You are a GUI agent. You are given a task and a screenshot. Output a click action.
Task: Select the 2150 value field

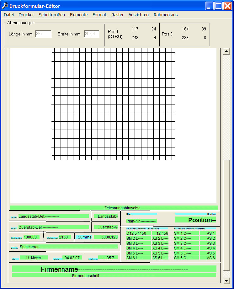[65, 237]
